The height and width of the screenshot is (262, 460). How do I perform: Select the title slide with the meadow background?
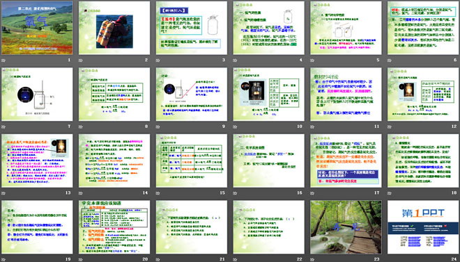37,28
